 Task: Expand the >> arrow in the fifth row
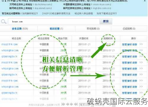[141, 68]
